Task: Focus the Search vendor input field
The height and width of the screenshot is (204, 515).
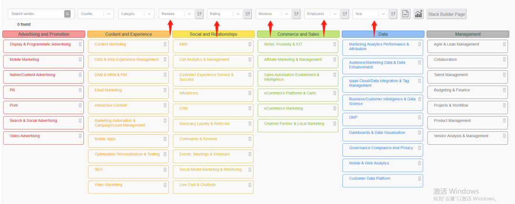Action: tap(36, 14)
